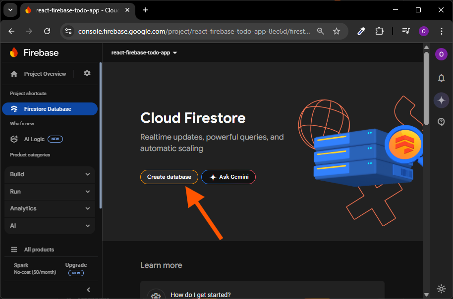This screenshot has height=299, width=453.
Task: Open the react-firebase-todo-app project selector
Action: coord(144,53)
